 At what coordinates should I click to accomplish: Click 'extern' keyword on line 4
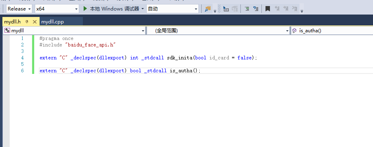(48, 58)
